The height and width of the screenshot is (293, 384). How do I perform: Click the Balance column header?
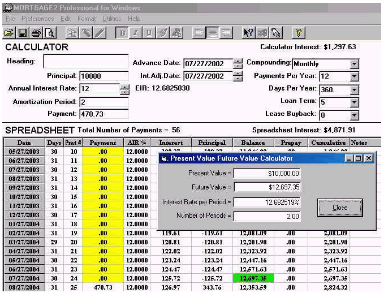[253, 143]
